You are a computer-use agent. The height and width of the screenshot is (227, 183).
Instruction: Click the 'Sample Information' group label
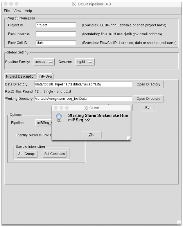pos(30,147)
